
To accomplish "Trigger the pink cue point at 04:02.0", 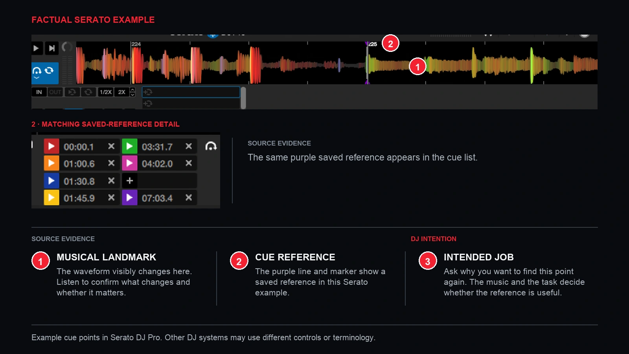I will pos(129,163).
